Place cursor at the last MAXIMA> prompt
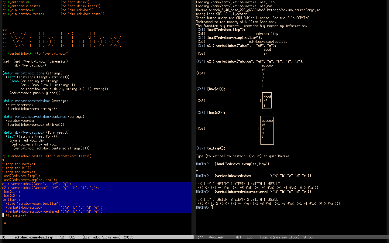 pyautogui.click(x=212, y=207)
